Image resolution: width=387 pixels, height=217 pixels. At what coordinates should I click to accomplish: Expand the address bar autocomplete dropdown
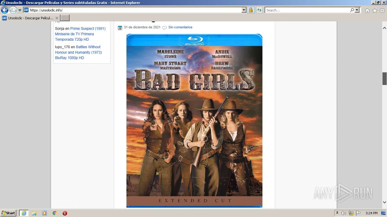click(244, 10)
